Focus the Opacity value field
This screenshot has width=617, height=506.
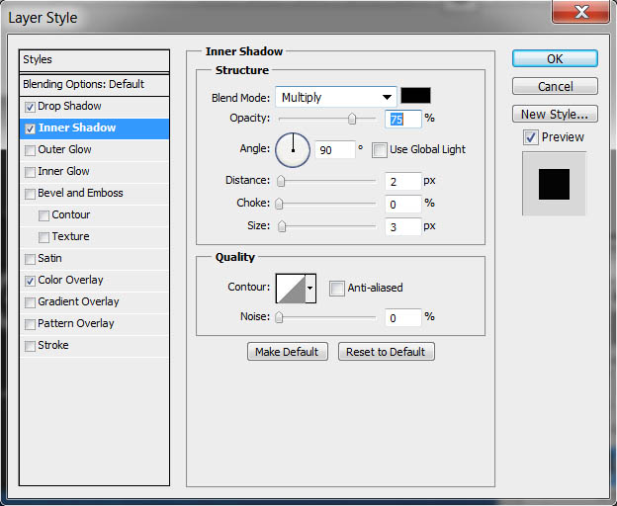[403, 119]
